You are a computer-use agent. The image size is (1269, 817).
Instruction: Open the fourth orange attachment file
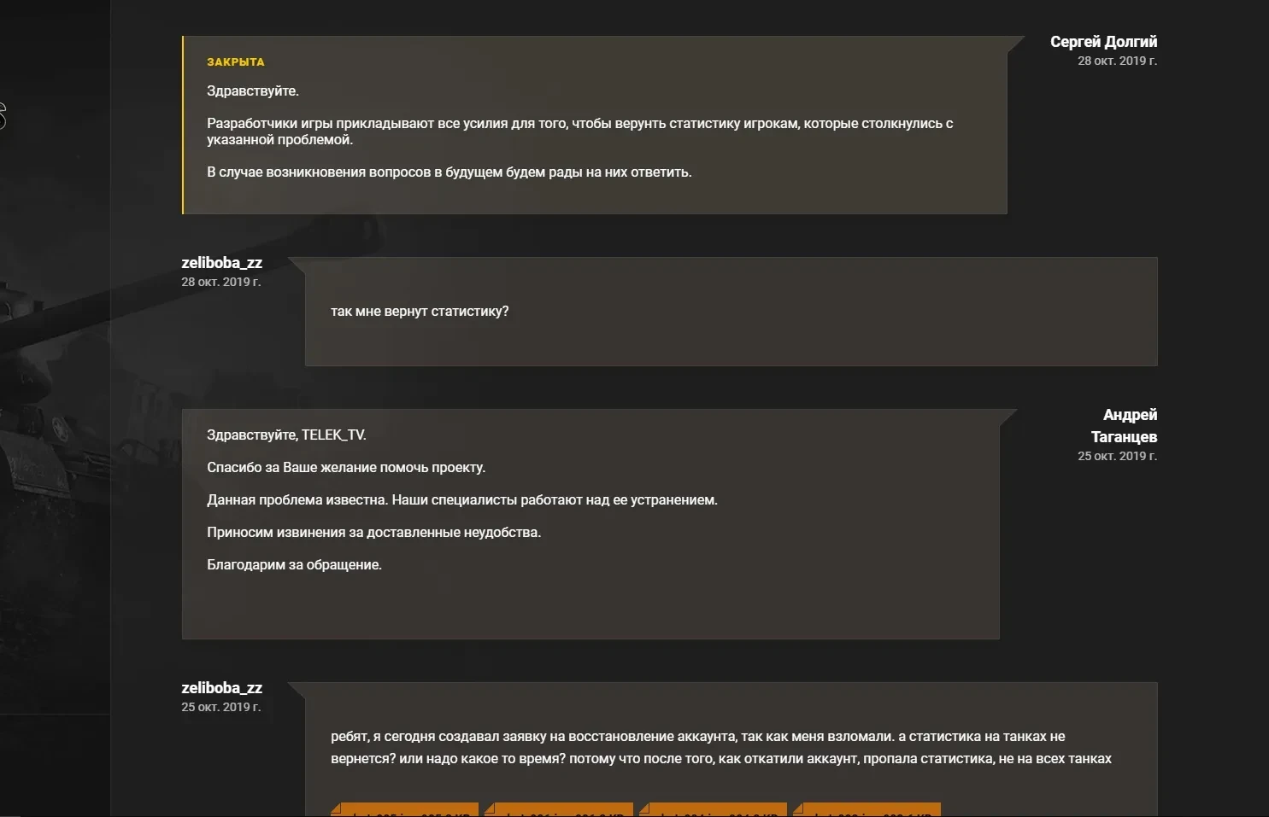[x=868, y=810]
